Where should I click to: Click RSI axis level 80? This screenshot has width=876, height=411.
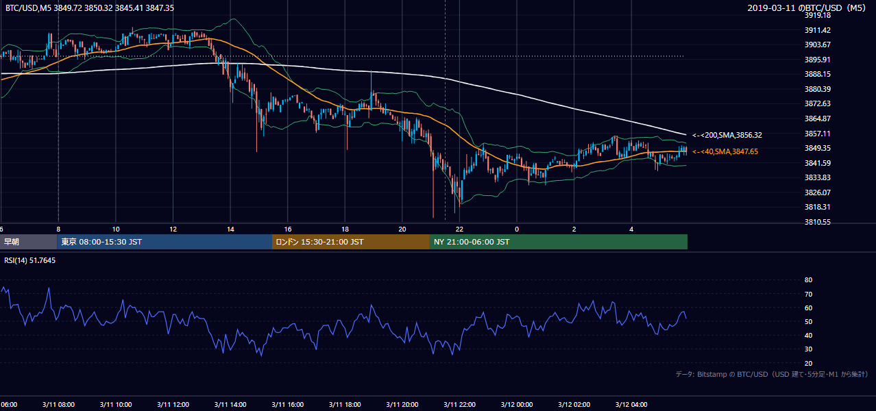(808, 280)
